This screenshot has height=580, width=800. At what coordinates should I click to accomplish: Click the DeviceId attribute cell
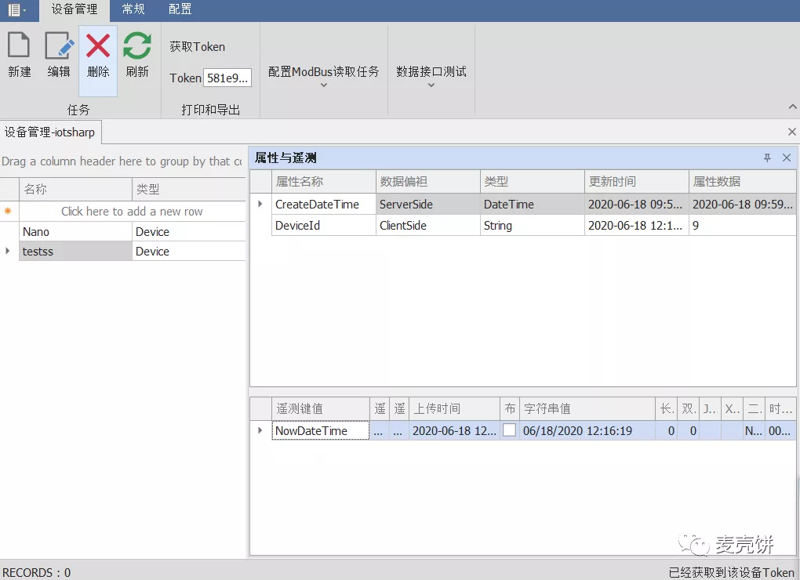[x=323, y=225]
